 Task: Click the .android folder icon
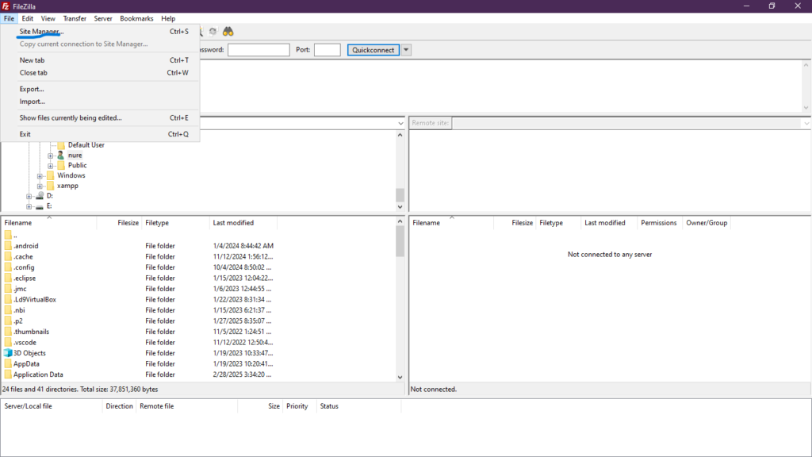coord(8,246)
